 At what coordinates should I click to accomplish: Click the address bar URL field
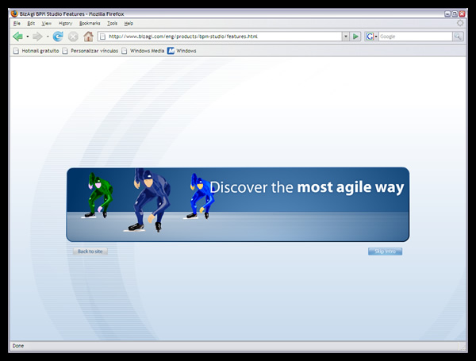pos(222,36)
